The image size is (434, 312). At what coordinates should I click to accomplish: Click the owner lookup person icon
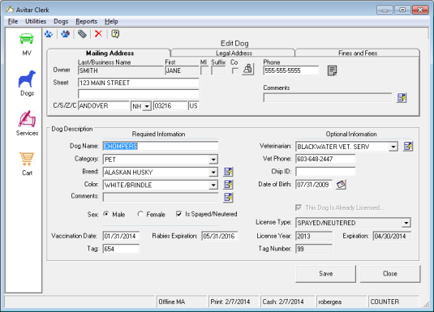247,69
